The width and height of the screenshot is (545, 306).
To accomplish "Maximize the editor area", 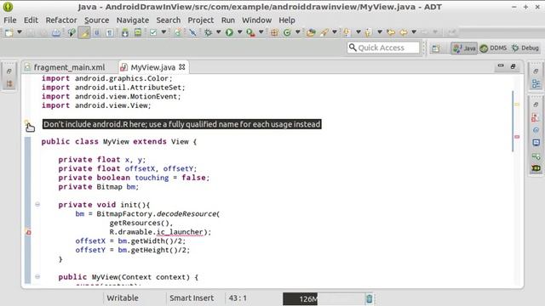I will click(x=513, y=66).
